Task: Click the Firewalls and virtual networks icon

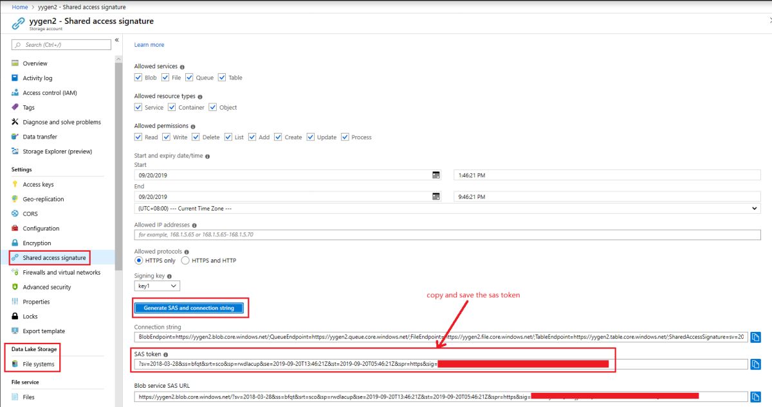Action: pyautogui.click(x=15, y=272)
